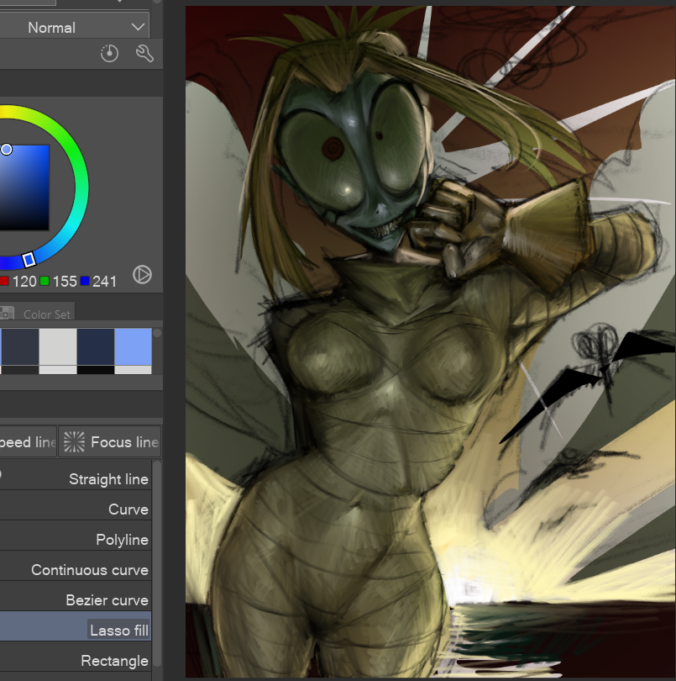
Task: Click the sub tool list scrollbar
Action: [157, 562]
